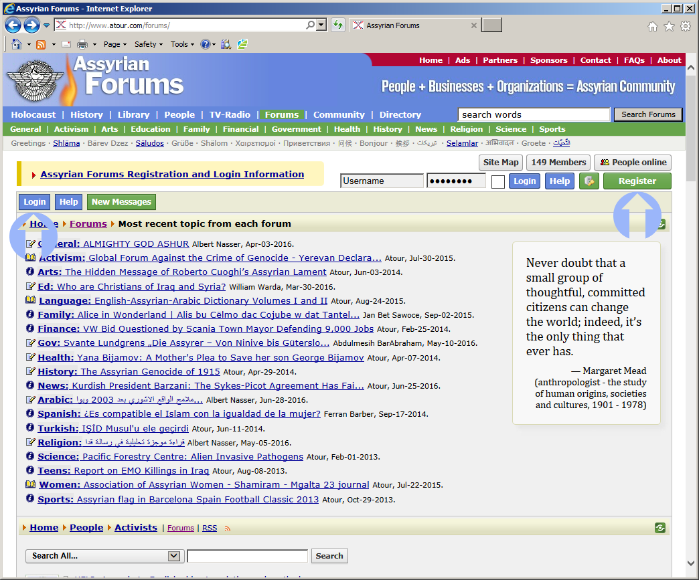
Task: Click the orange RSS icon beside the RSS link
Action: click(x=228, y=528)
